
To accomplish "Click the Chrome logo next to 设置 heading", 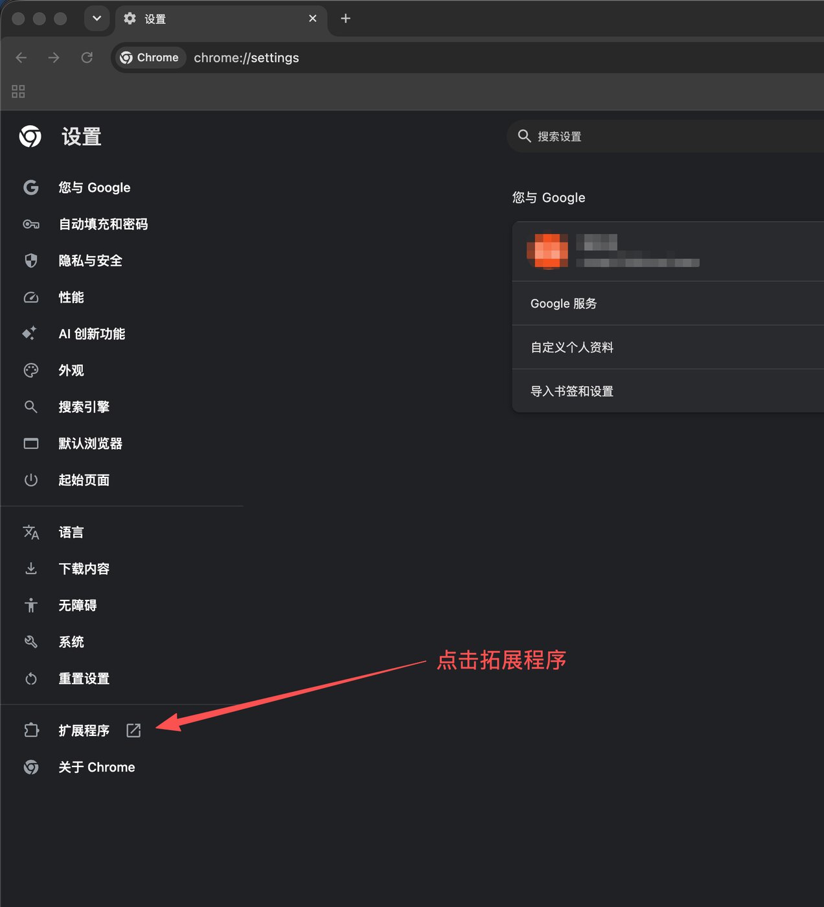I will click(x=30, y=137).
